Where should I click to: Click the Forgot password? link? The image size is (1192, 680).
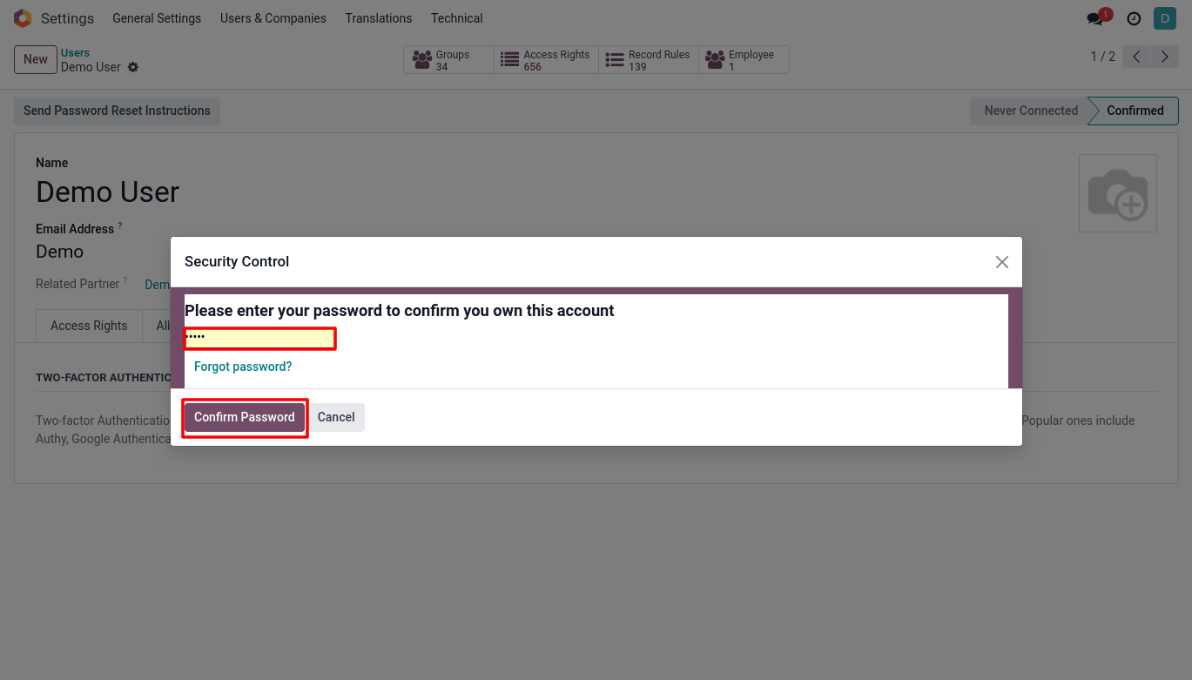point(243,367)
